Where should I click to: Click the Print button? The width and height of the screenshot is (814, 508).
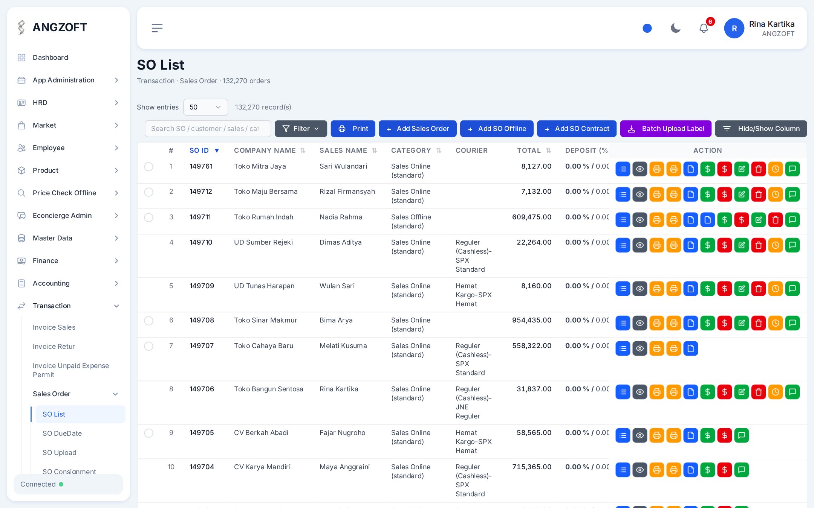[353, 129]
